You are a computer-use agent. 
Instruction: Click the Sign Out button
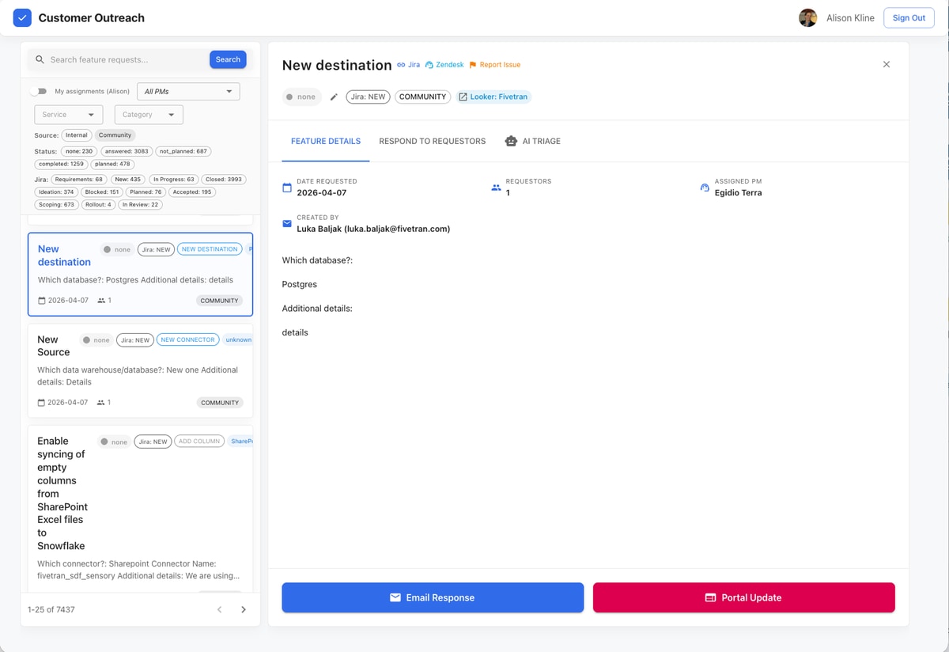[x=909, y=18]
